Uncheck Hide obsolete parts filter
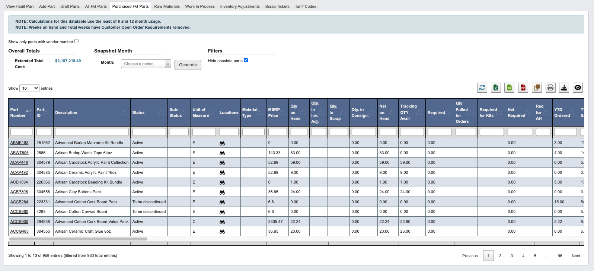Image resolution: width=594 pixels, height=271 pixels. (x=246, y=60)
